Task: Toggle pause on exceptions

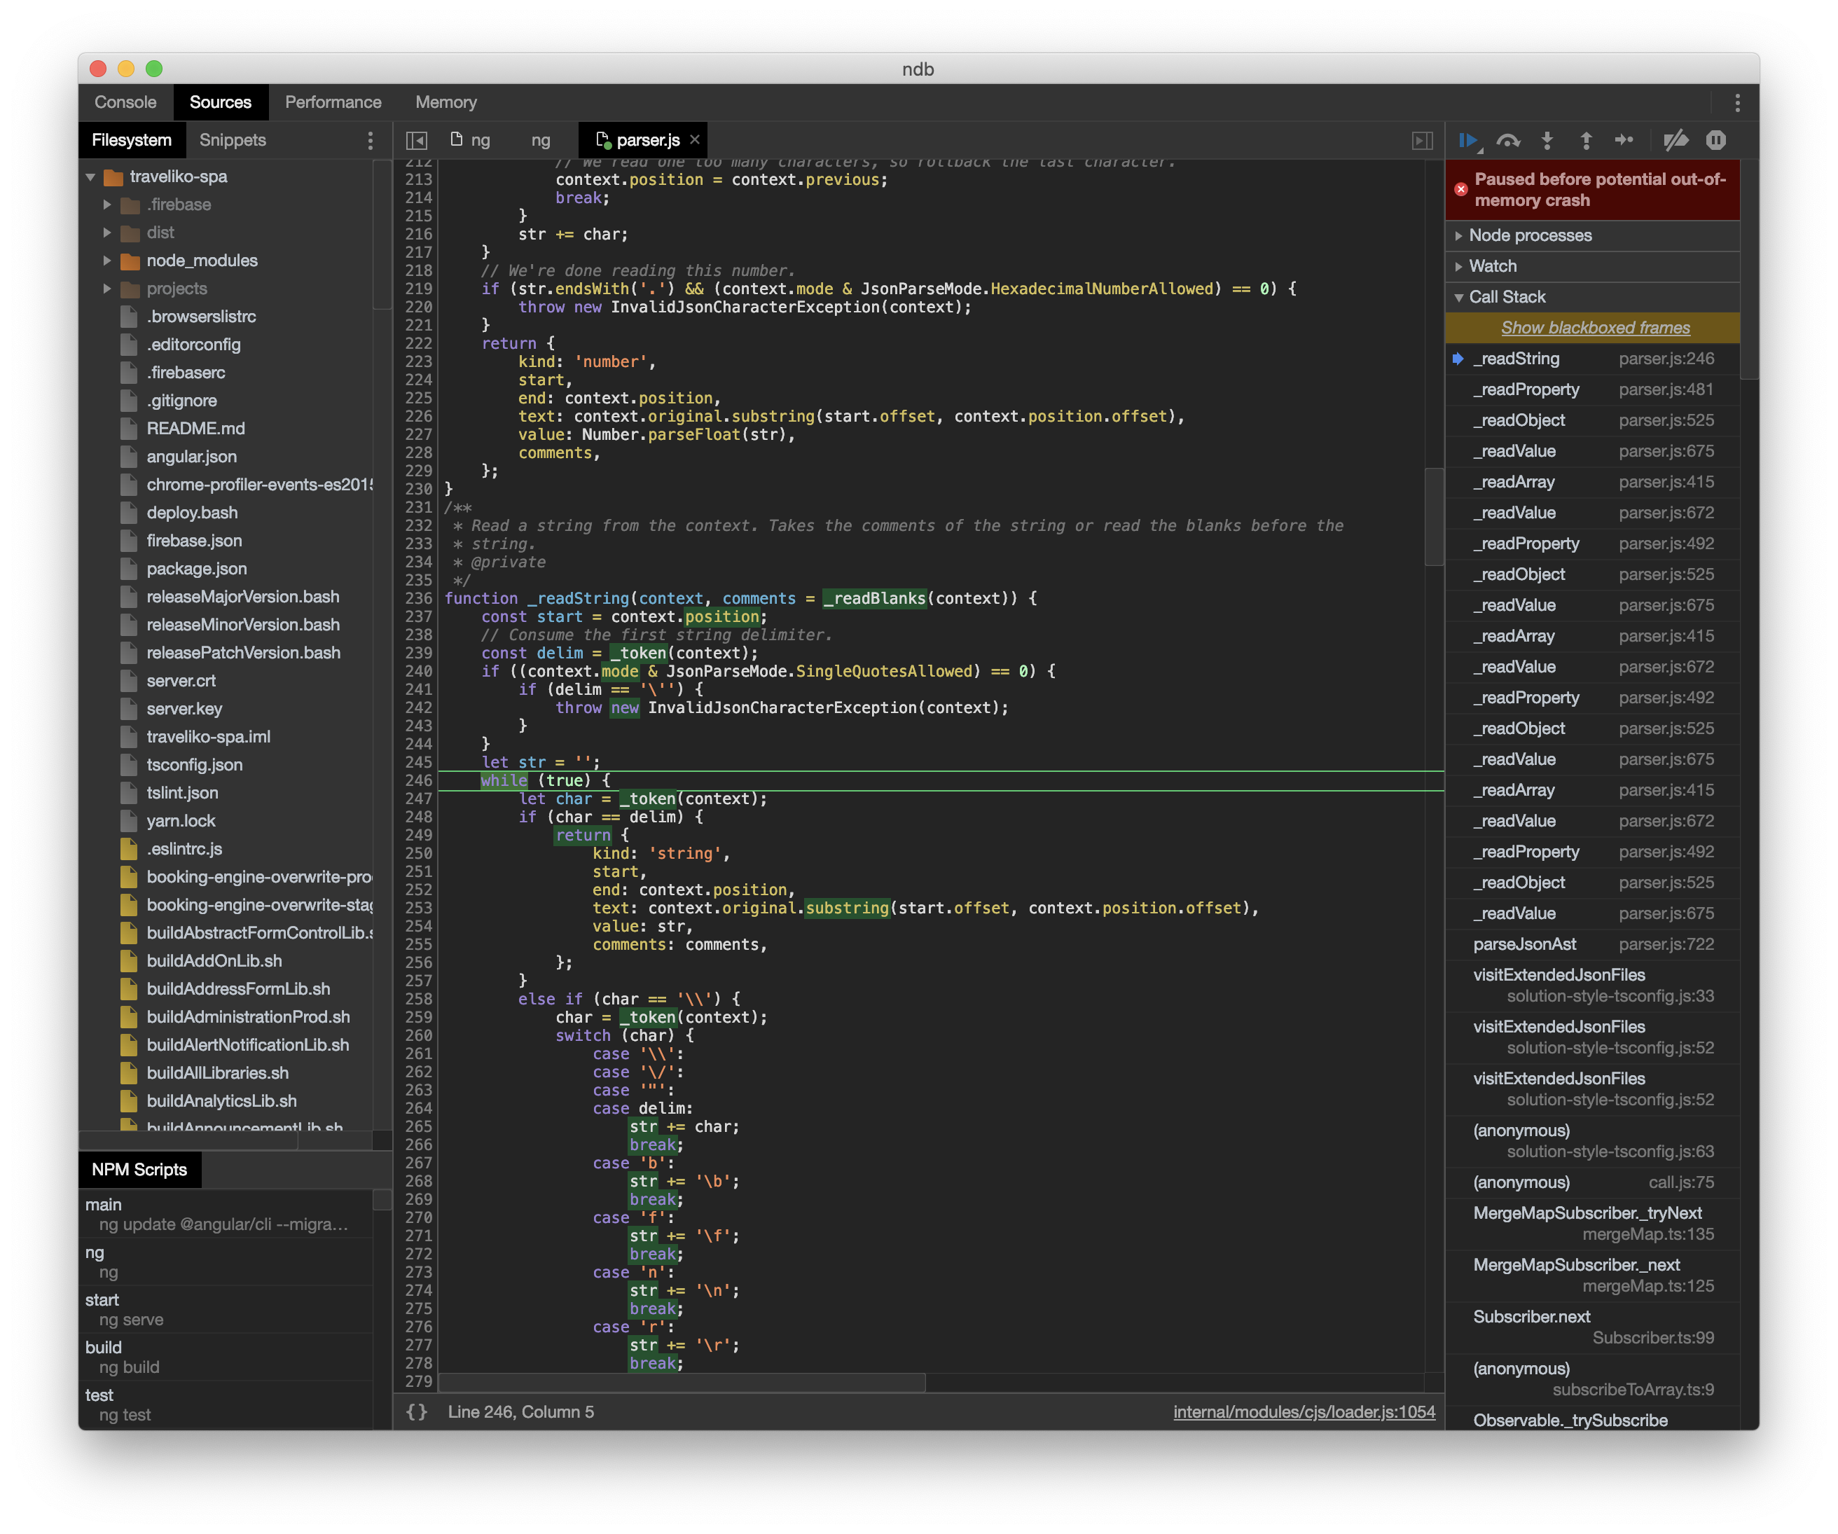Action: 1715,141
